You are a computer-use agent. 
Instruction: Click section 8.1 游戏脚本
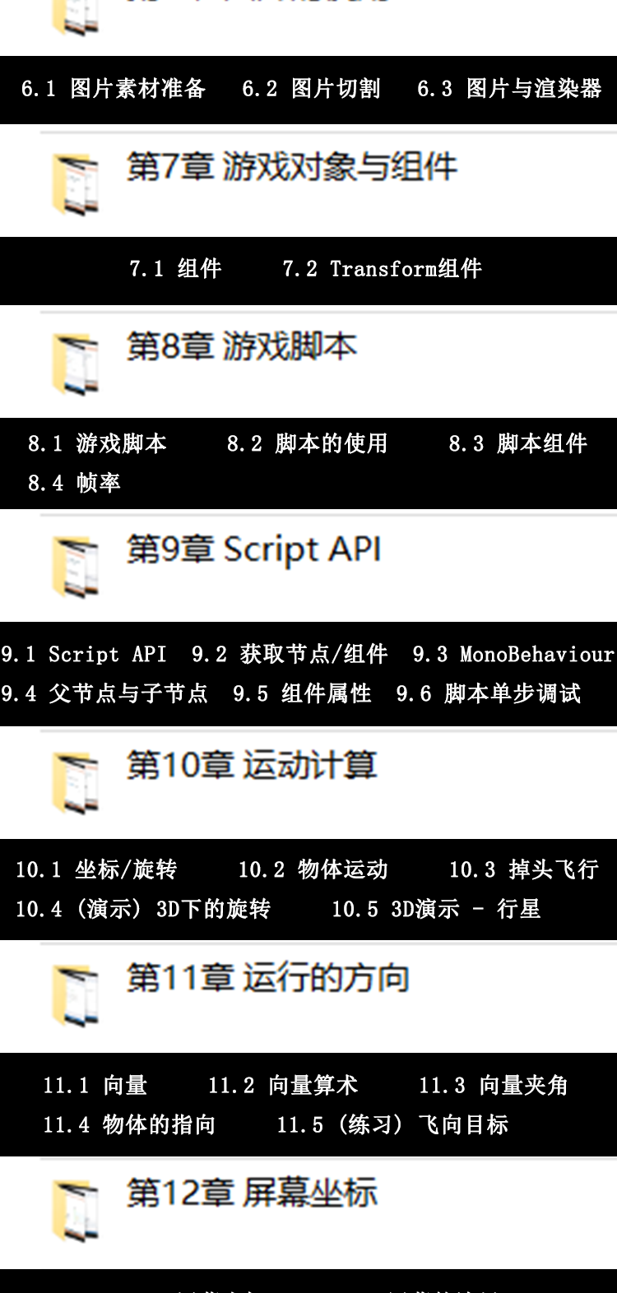coord(97,443)
